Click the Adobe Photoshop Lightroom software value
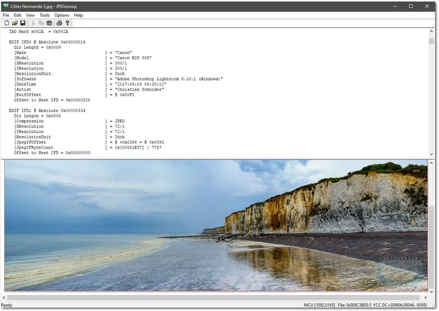The height and width of the screenshot is (311, 439). (x=169, y=79)
